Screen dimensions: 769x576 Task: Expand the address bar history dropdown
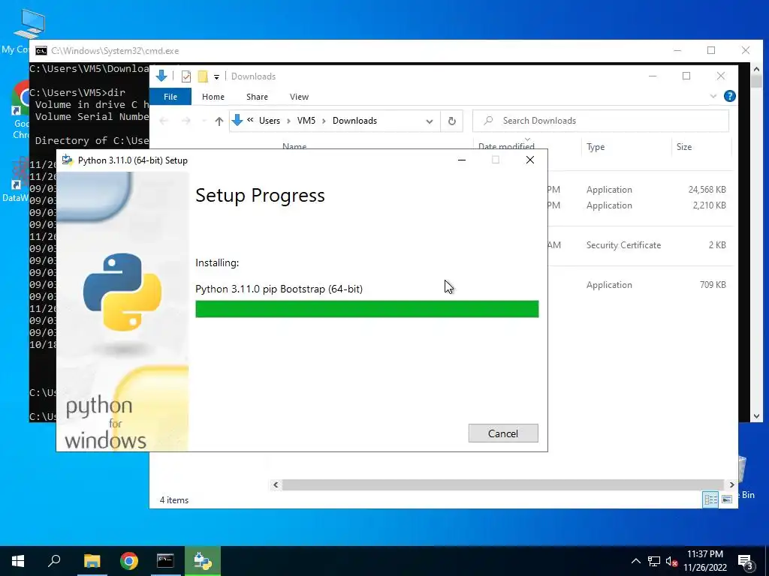[429, 121]
